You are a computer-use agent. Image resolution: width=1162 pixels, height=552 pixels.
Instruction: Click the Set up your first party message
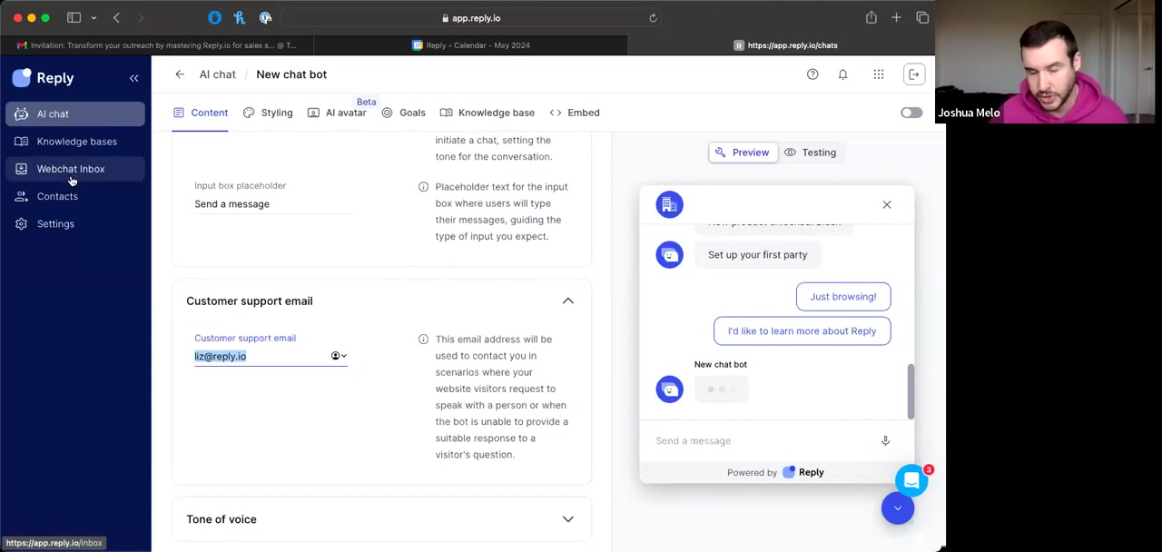tap(757, 255)
